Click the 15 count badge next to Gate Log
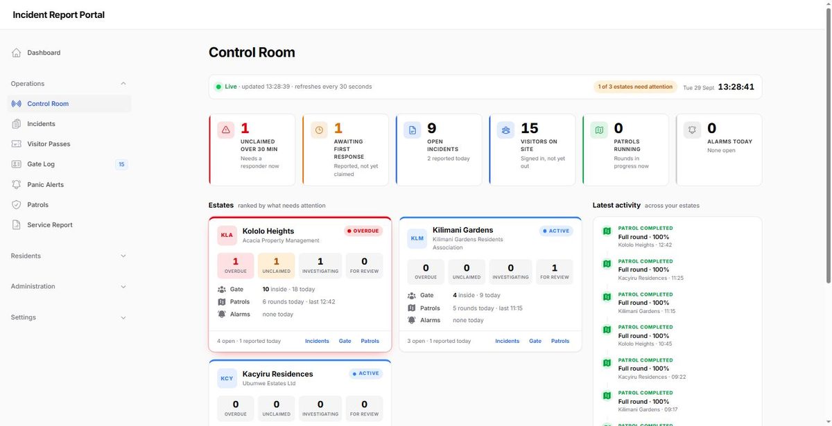Screen dimensions: 832x426 pos(121,164)
